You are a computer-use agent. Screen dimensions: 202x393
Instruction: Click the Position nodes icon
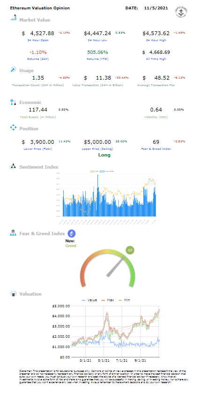tap(13, 128)
